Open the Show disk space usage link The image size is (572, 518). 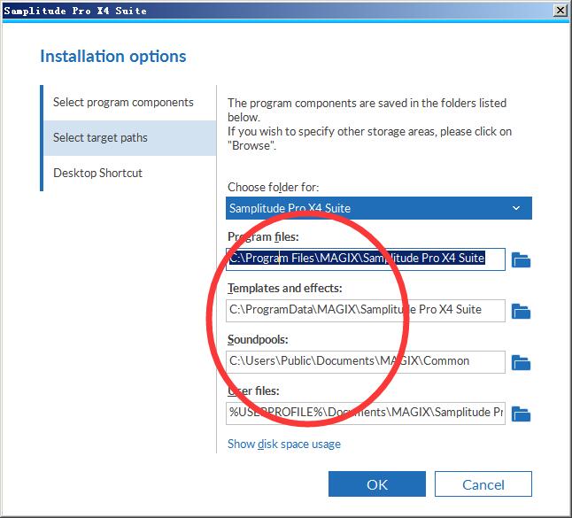coord(284,444)
